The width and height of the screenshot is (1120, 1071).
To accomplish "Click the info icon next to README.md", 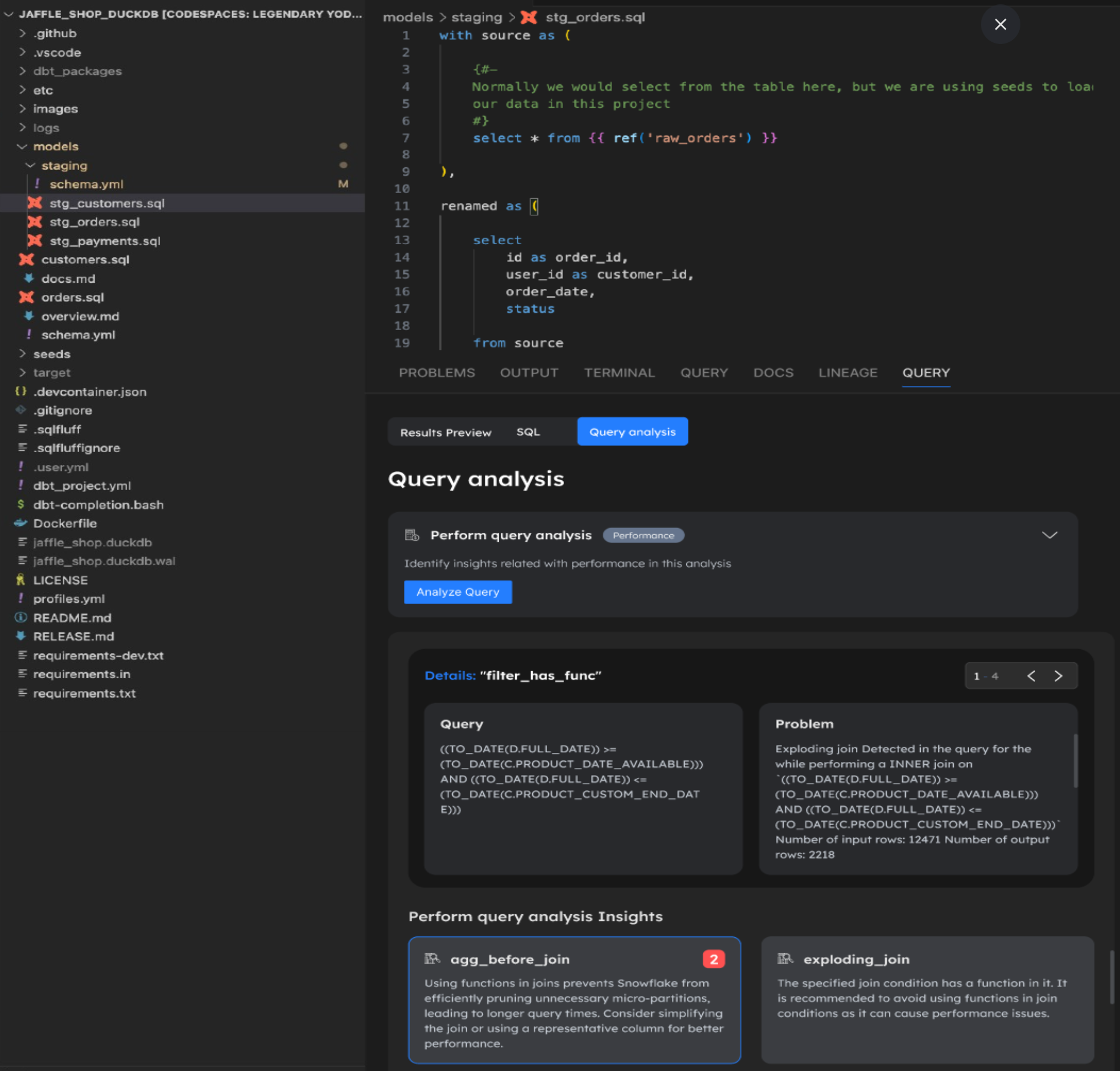I will (x=20, y=618).
